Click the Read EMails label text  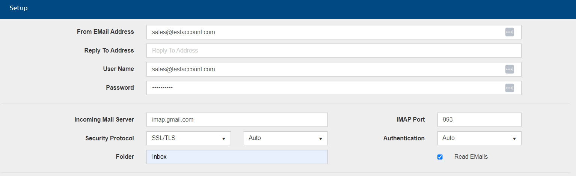471,157
